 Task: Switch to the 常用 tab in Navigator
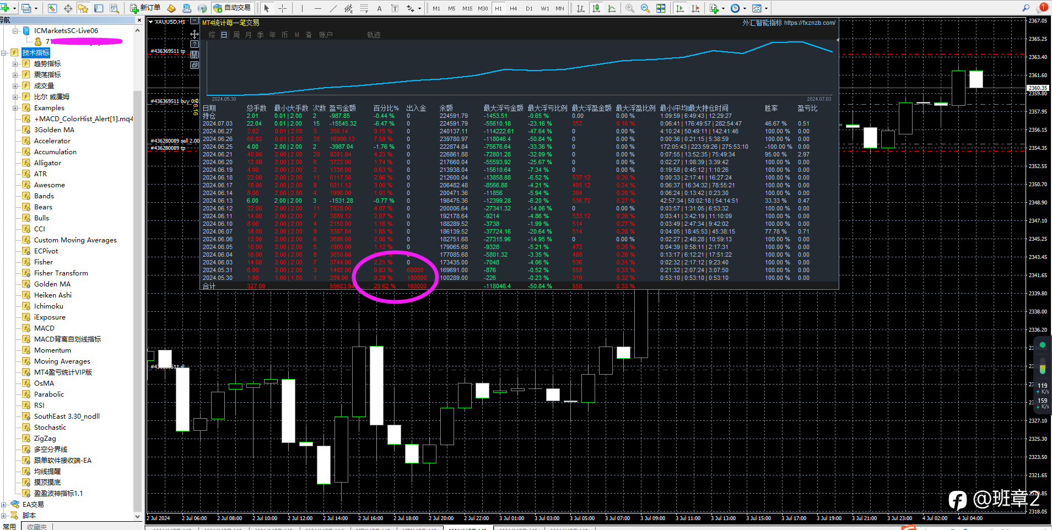coord(10,527)
